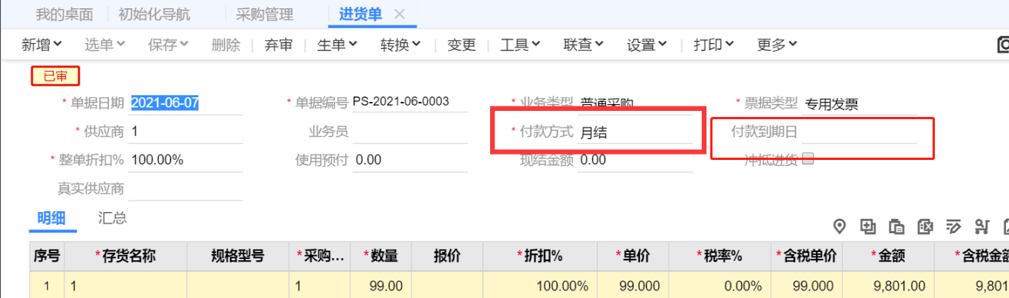Switch to 明细 tab
1009x298 pixels.
click(x=51, y=219)
